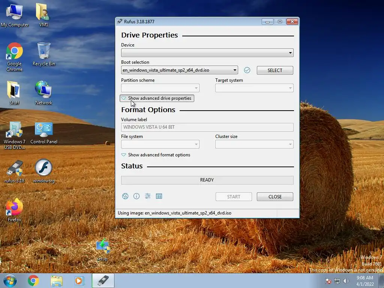Open the Stuff folder icon
This screenshot has height=288, width=384.
tap(14, 93)
